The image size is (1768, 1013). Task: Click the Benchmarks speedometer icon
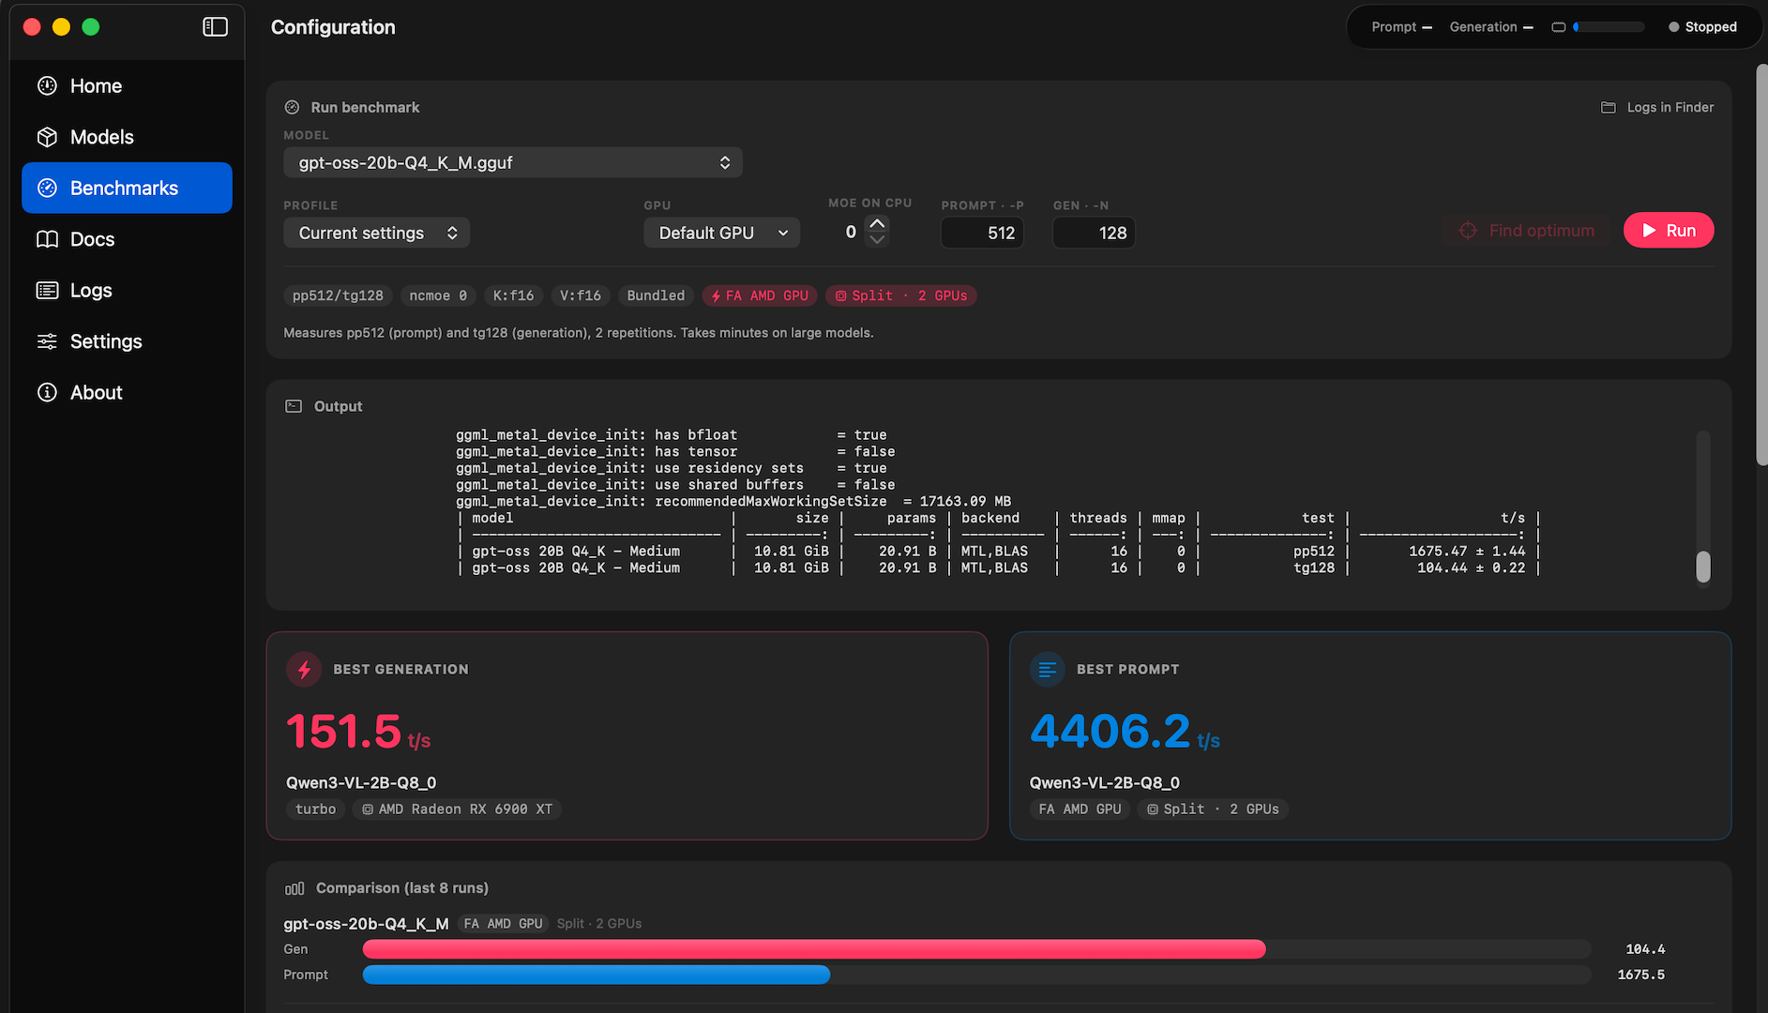[47, 188]
